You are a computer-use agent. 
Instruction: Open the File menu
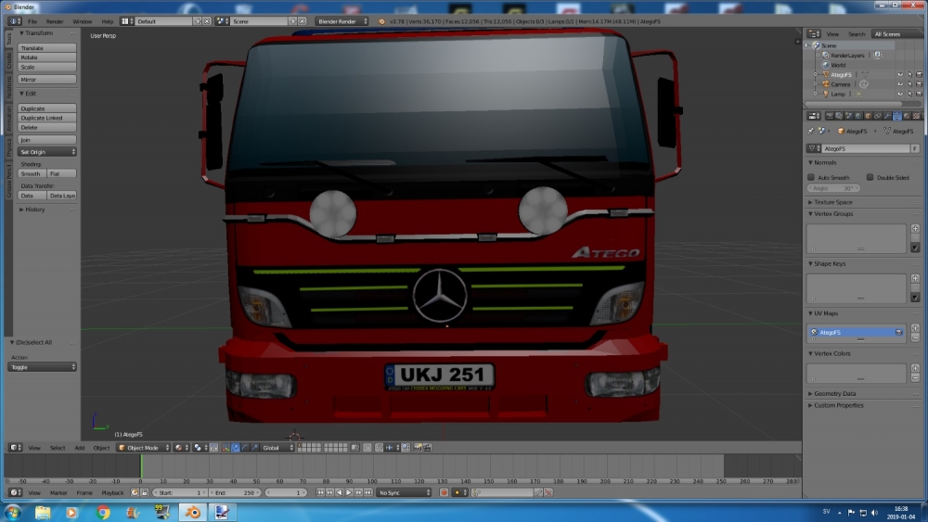click(32, 21)
